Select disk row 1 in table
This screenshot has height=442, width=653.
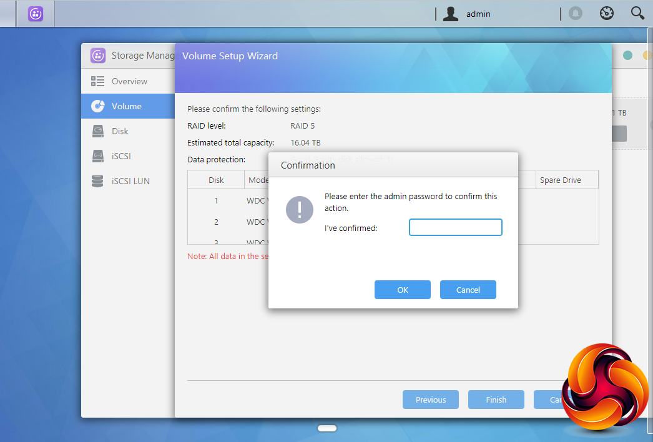[x=228, y=201]
